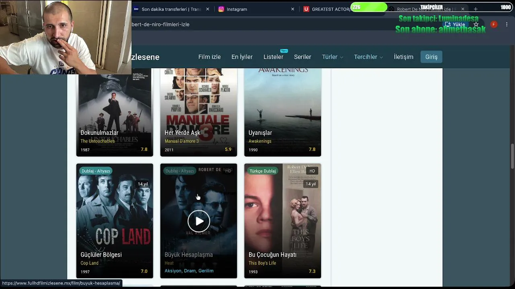515x289 pixels.
Task: Click the 5.9 rating of Her Yerde Aşk
Action: point(228,149)
